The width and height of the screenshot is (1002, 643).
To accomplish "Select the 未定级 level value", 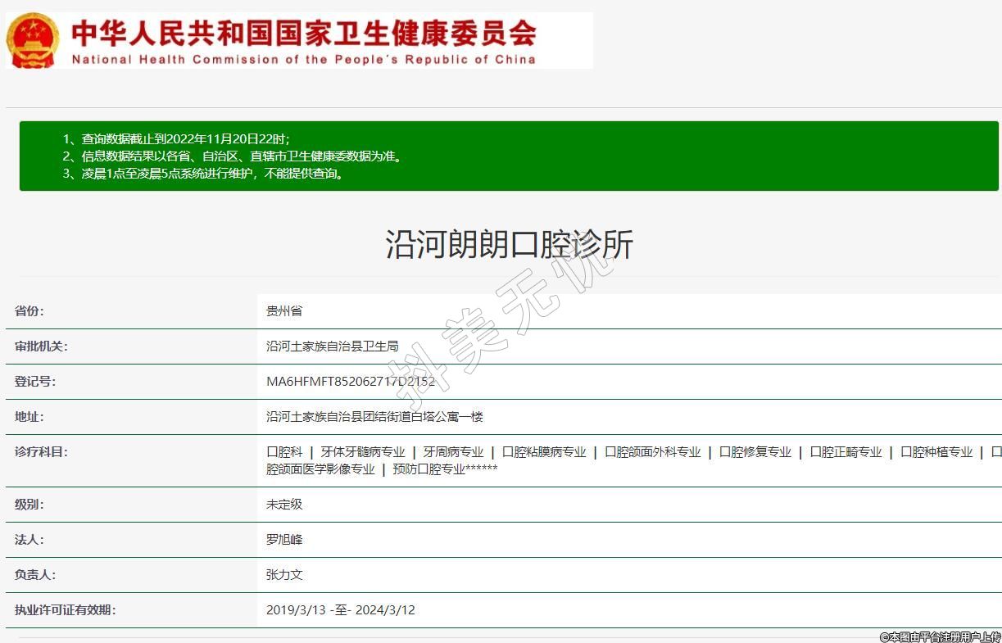I will [284, 505].
